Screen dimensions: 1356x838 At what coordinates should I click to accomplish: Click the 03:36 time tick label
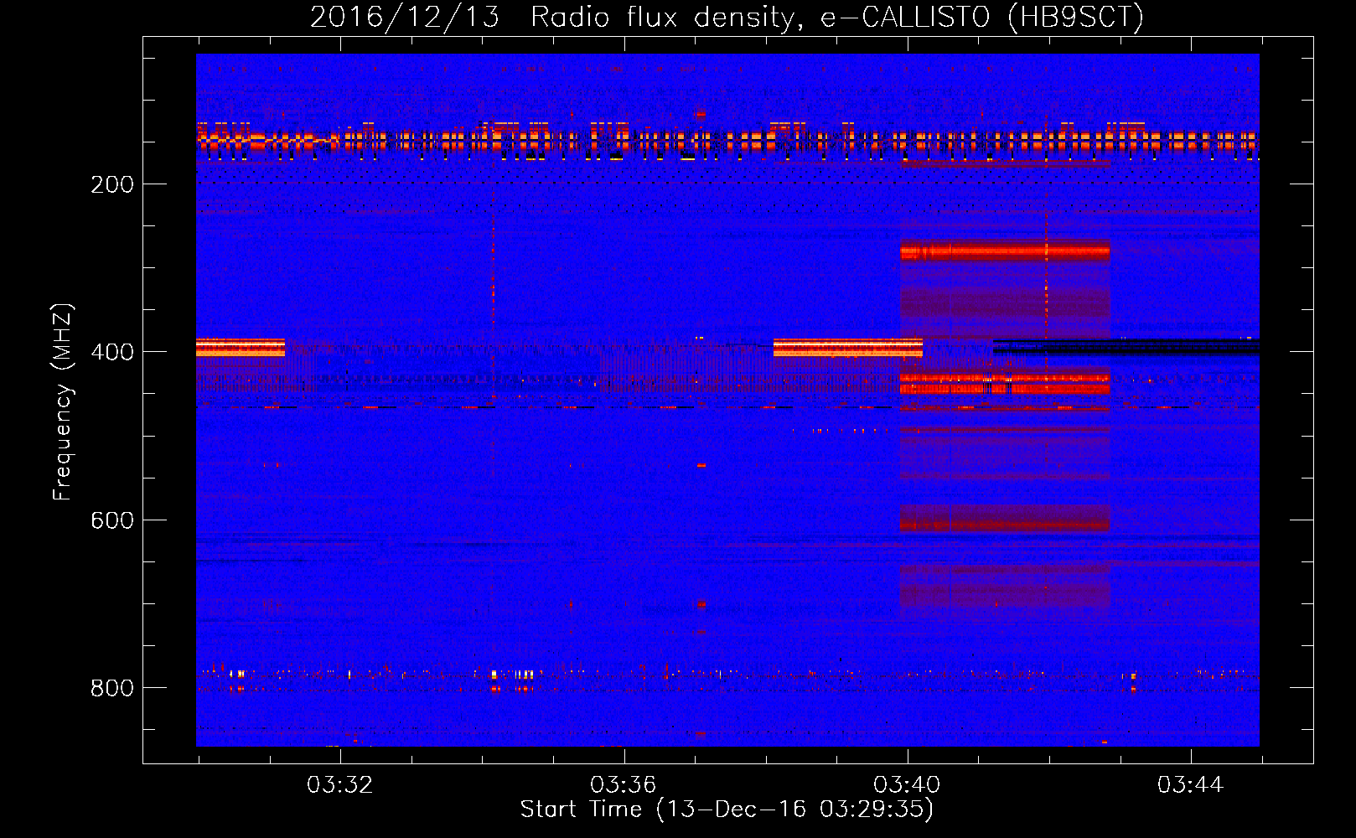click(623, 785)
